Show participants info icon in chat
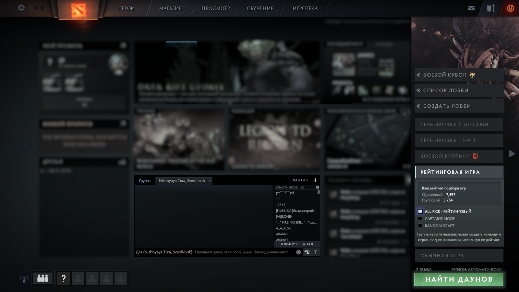Viewport: 519px width, 292px height. pyautogui.click(x=318, y=187)
